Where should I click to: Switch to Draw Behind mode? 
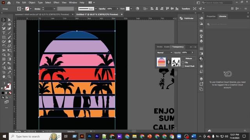pyautogui.click(x=7, y=97)
